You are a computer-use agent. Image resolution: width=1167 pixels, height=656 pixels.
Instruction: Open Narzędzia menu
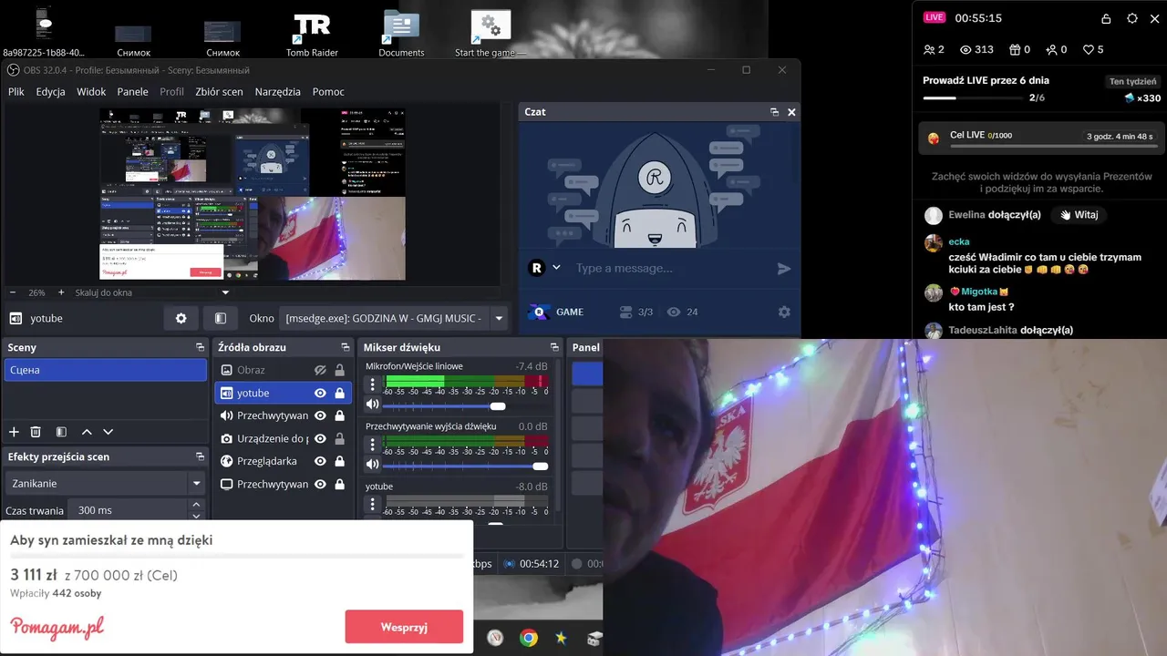[x=277, y=91]
